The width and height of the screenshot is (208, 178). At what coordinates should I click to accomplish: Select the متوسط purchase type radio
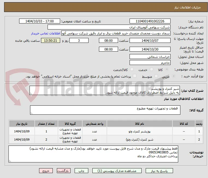point(156,76)
